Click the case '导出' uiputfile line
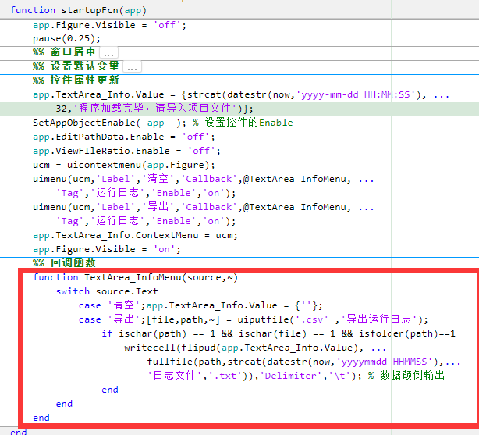 [254, 319]
